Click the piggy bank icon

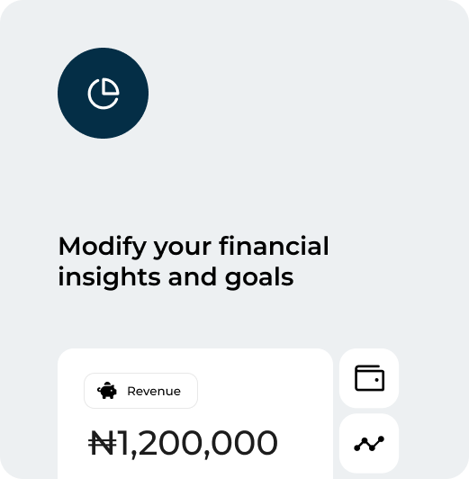[107, 391]
